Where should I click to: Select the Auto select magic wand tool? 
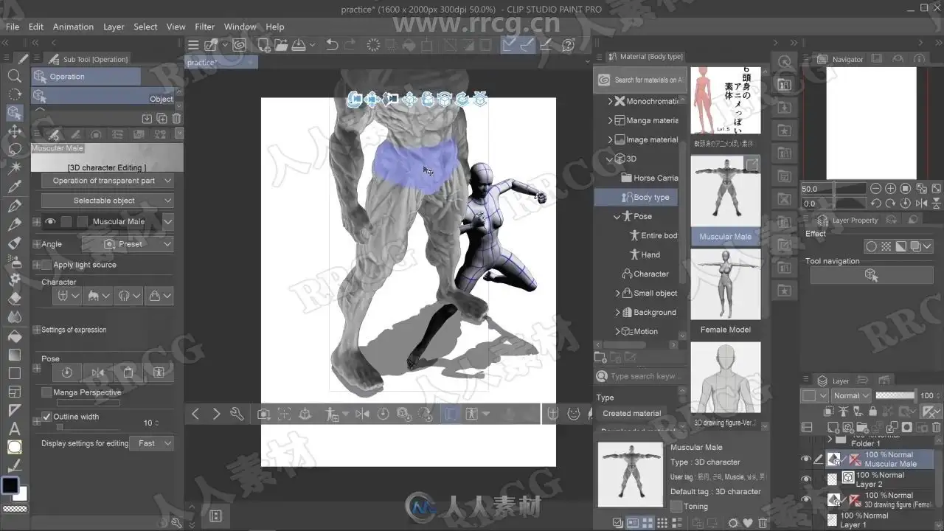pyautogui.click(x=14, y=168)
